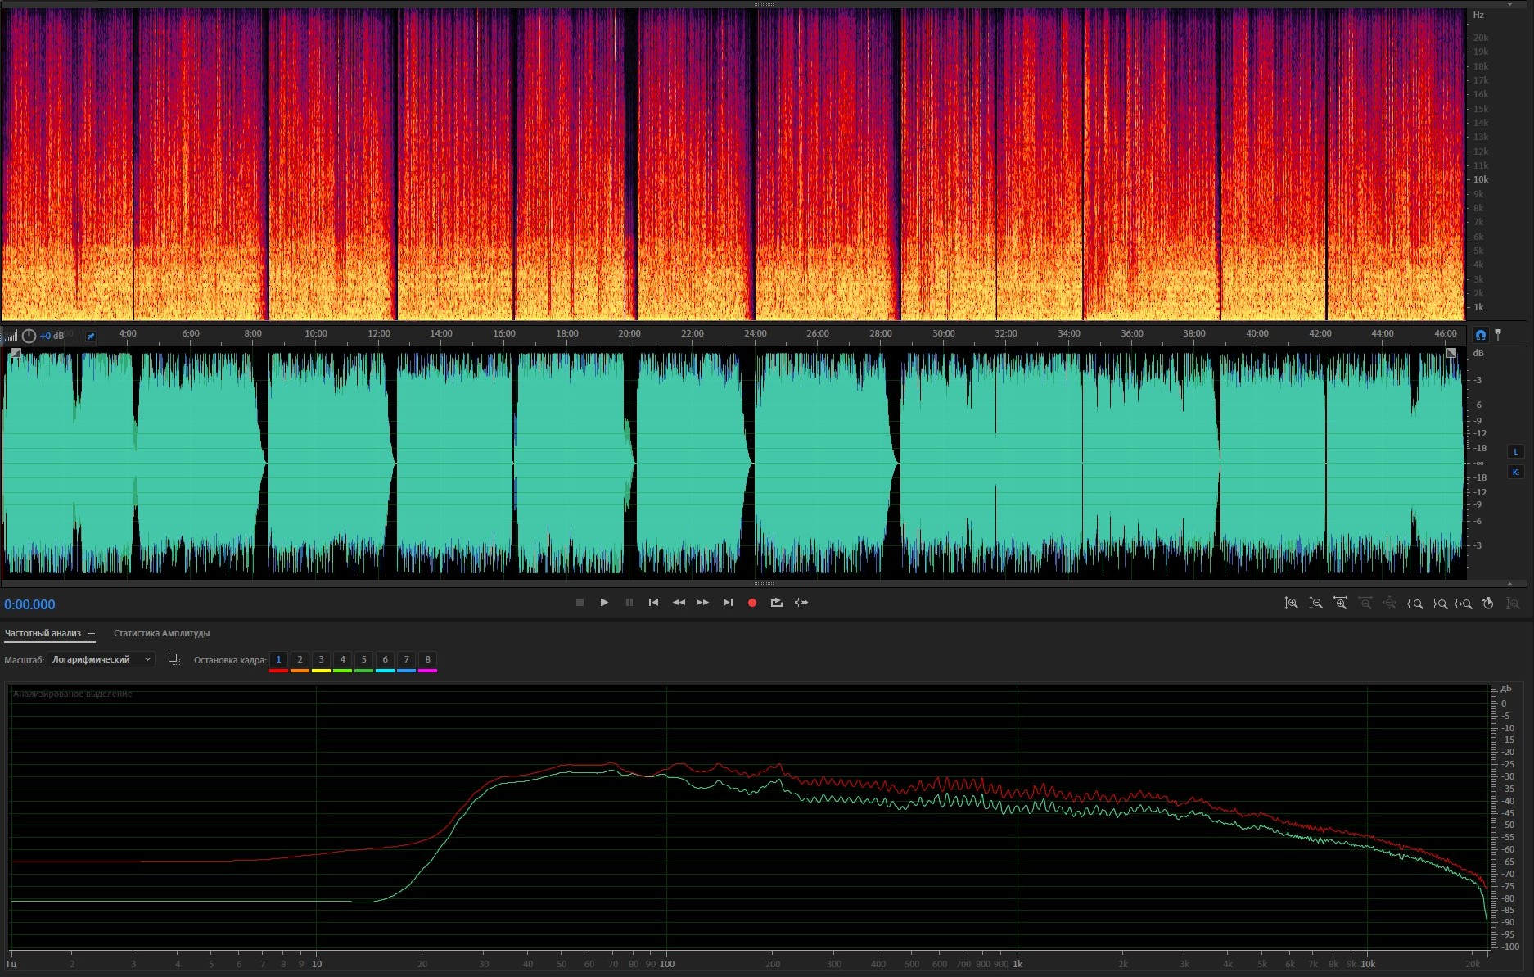The image size is (1534, 977).
Task: Click the 36:00 mark on timeline ruler
Action: point(1131,333)
